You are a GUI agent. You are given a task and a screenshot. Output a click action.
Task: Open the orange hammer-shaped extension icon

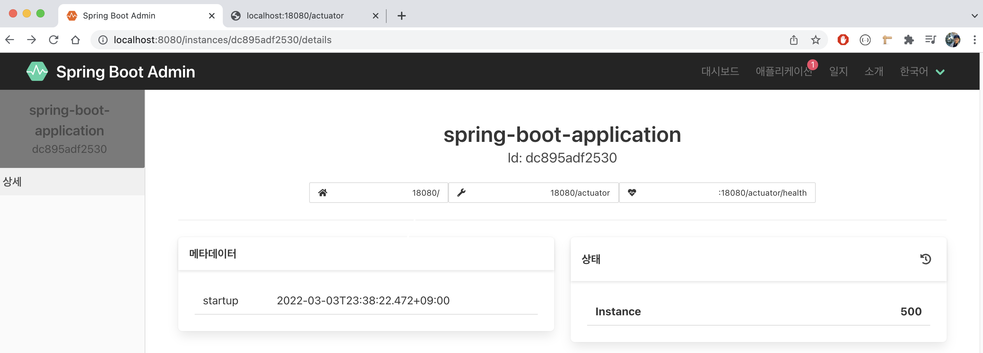click(x=887, y=40)
